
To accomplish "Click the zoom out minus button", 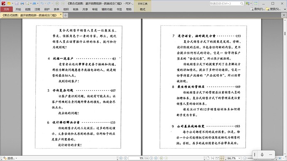I will point(245,158).
